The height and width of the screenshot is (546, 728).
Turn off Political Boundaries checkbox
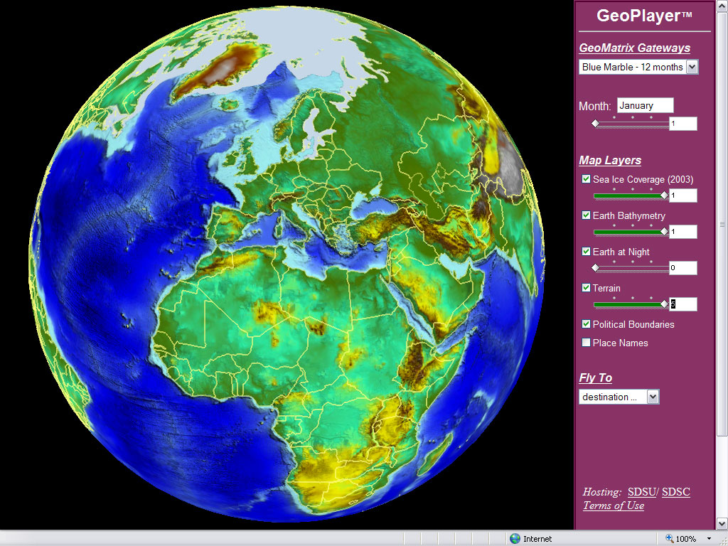[x=586, y=324]
